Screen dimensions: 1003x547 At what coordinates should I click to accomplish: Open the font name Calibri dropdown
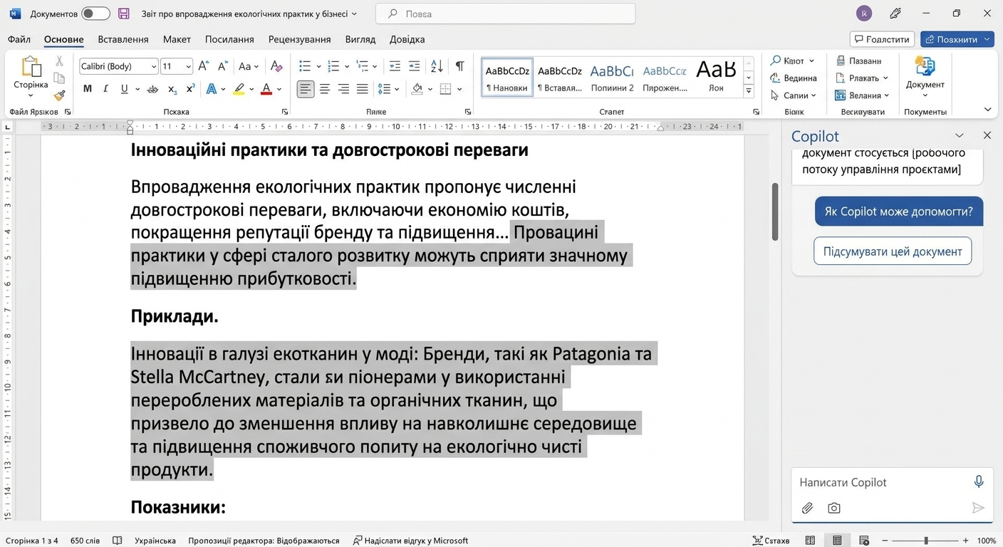click(x=154, y=66)
